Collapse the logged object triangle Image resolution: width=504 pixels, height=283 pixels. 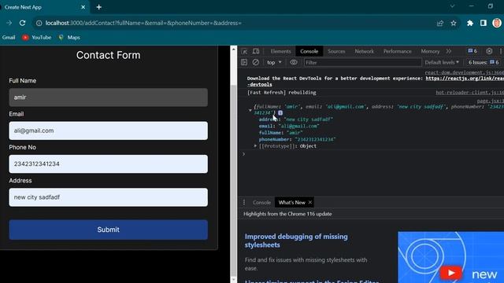coord(250,110)
